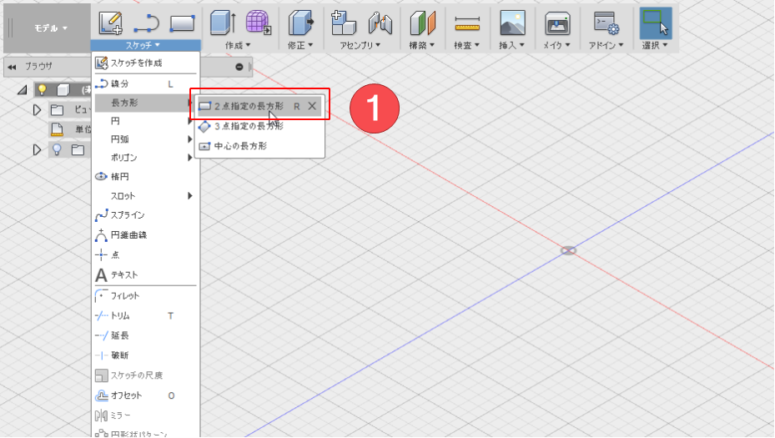This screenshot has height=438, width=775.
Task: Open the 長方形 submenu
Action: coord(146,103)
